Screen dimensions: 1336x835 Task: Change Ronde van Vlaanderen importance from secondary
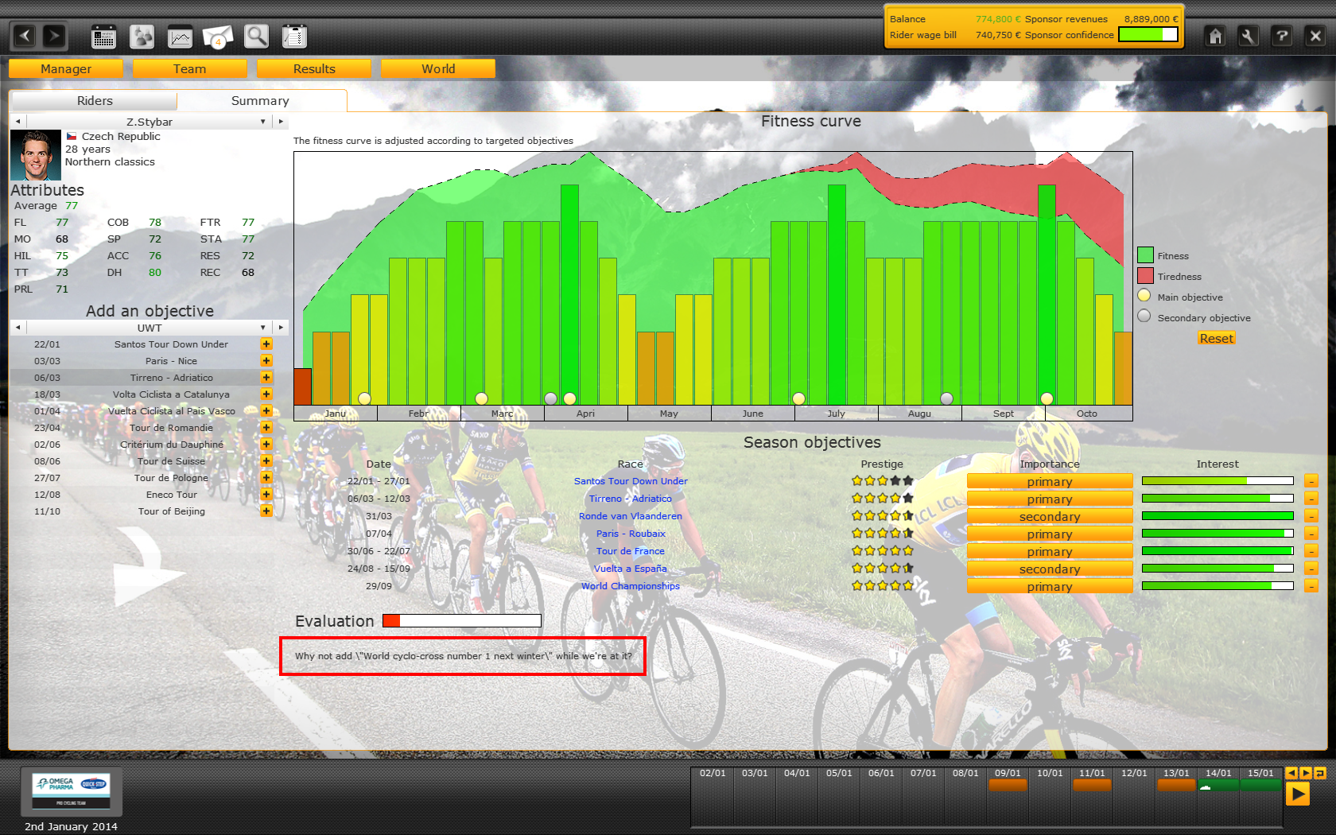click(x=1049, y=517)
